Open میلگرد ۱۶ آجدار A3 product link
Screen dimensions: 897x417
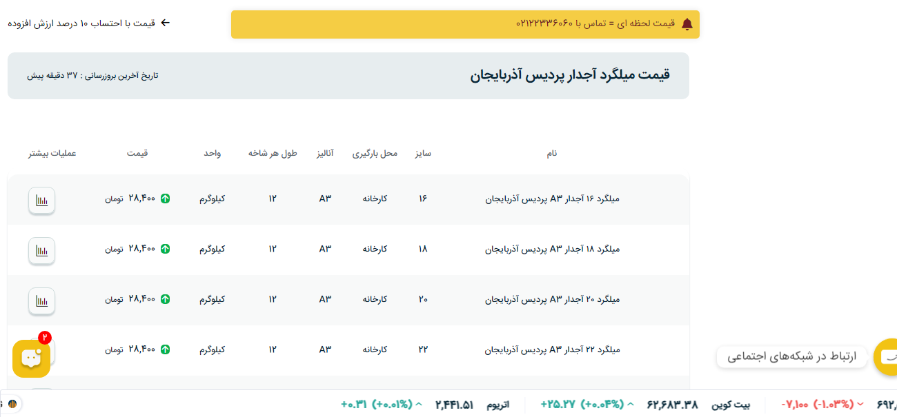tap(552, 199)
